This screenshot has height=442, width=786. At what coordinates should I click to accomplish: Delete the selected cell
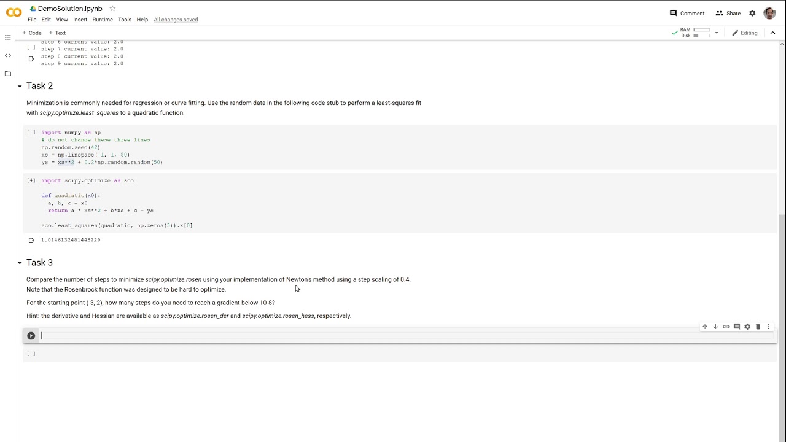pos(758,327)
